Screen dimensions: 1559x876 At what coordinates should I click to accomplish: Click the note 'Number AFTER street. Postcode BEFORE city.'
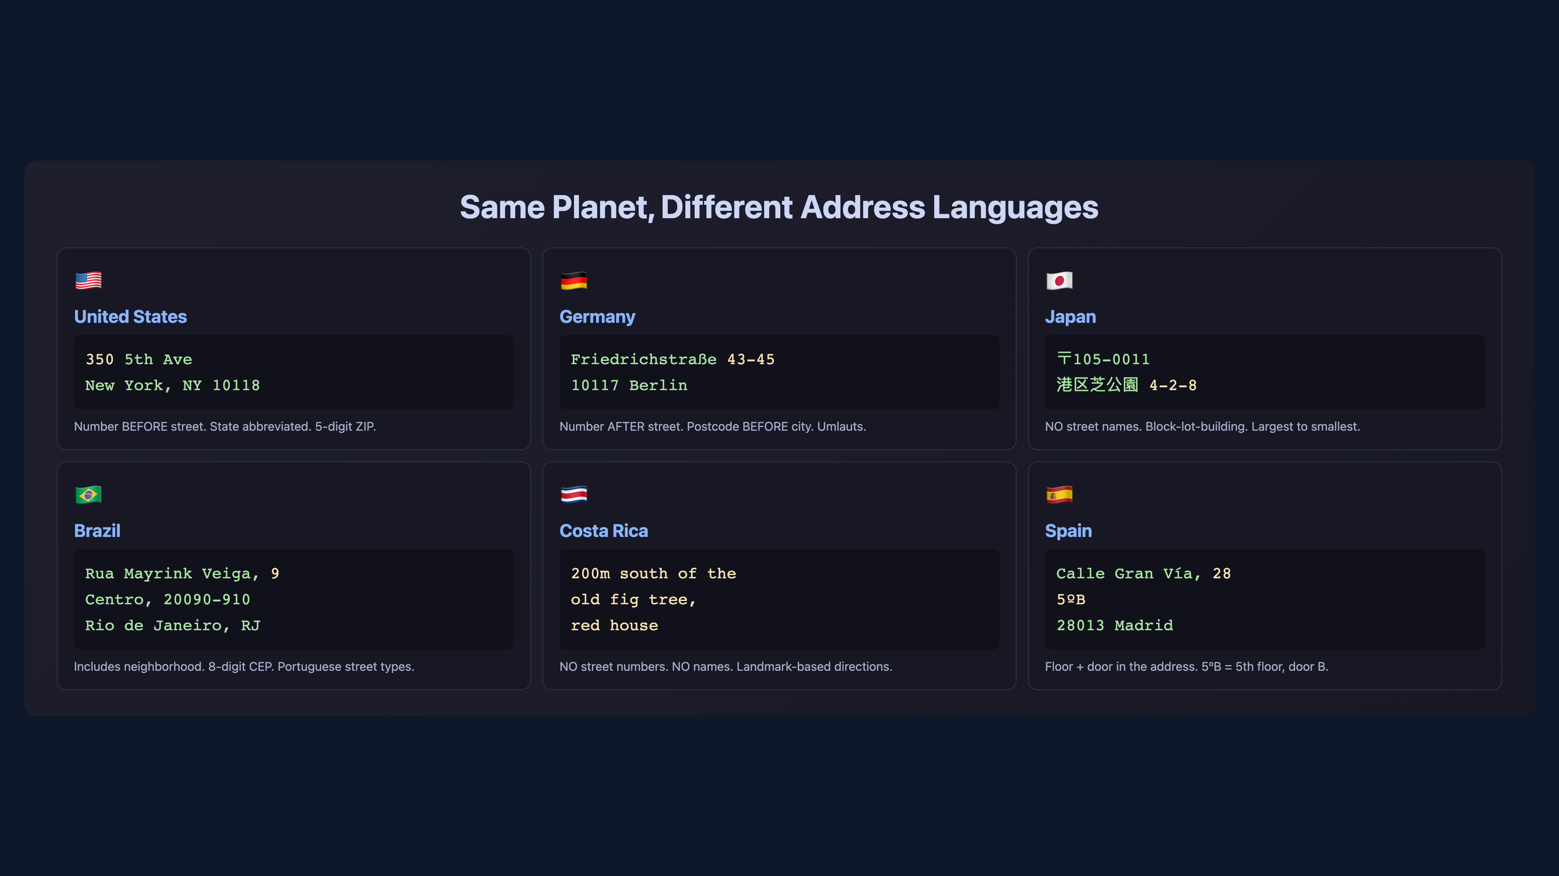686,427
